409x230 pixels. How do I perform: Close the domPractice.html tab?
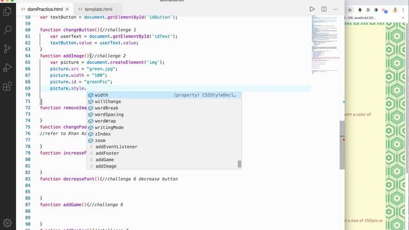[67, 9]
